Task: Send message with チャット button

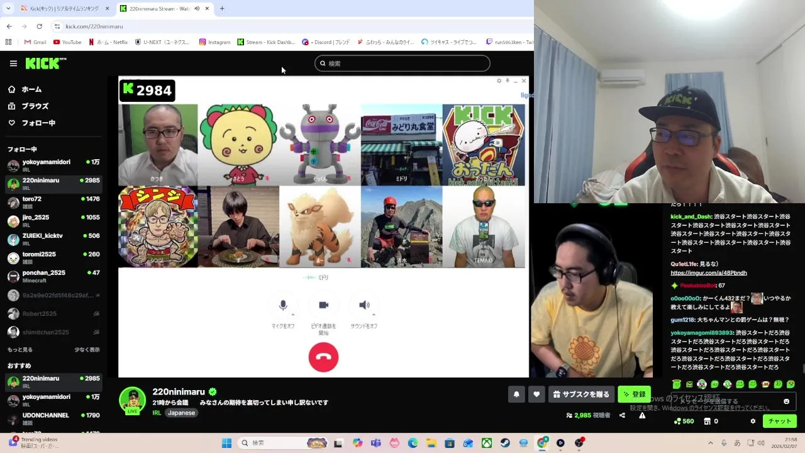Action: click(779, 422)
